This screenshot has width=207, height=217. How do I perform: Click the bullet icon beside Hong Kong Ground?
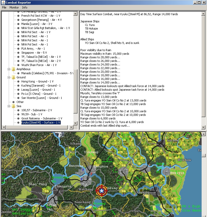point(18,81)
